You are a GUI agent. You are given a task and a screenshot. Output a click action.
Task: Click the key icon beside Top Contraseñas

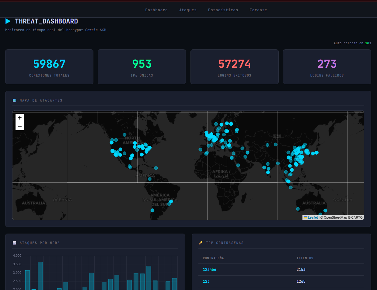pos(201,243)
